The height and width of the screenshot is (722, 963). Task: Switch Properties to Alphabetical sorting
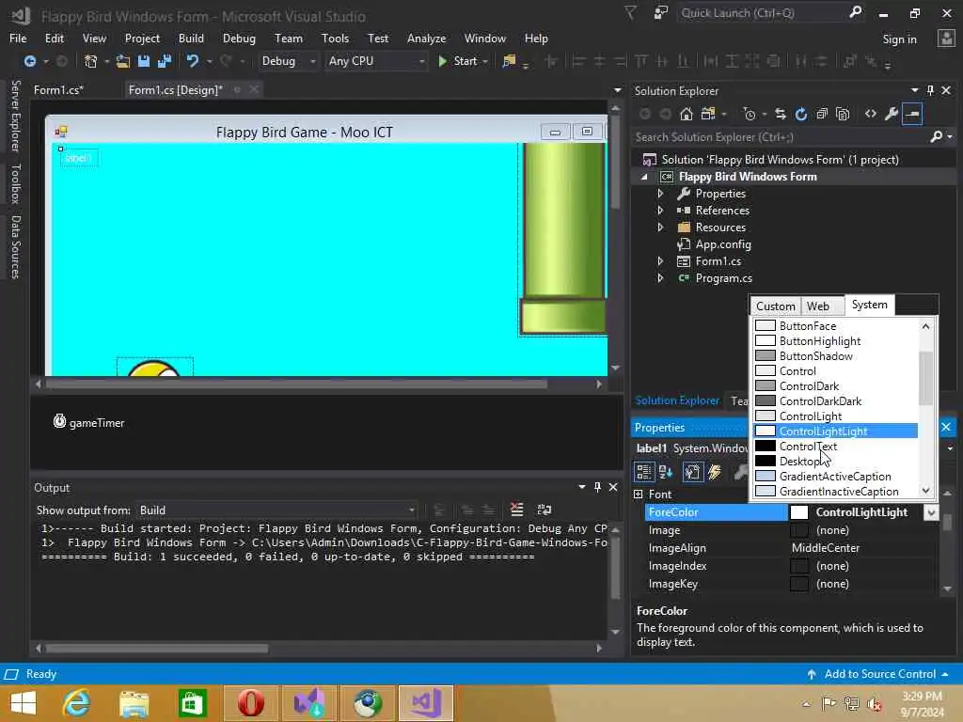666,472
